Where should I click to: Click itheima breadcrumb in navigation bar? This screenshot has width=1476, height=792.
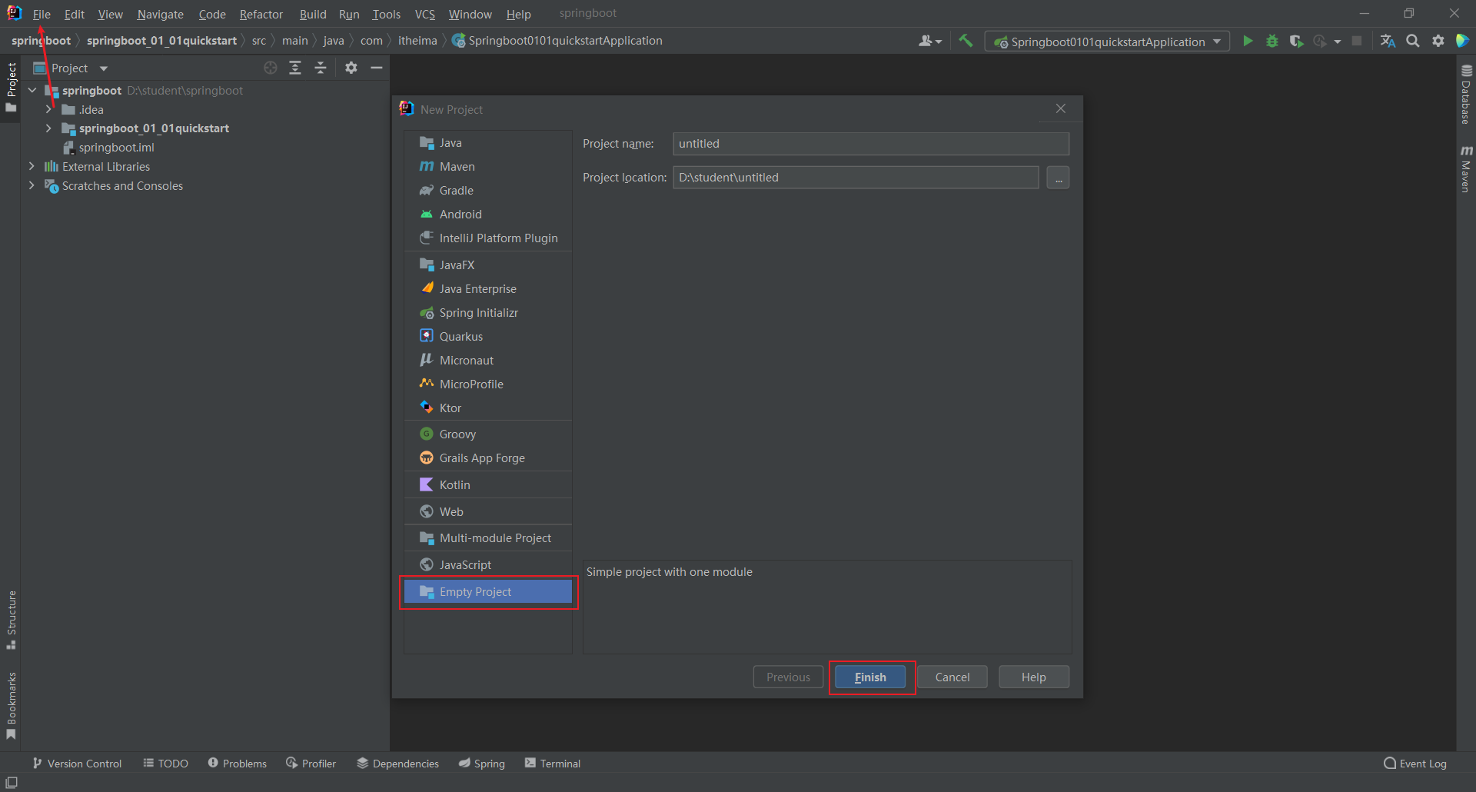coord(417,41)
